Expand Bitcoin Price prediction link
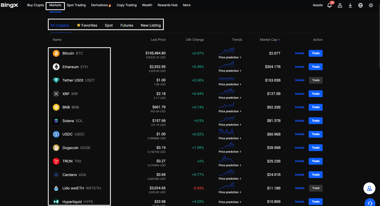Viewport: 380px width, 206px height. click(230, 57)
